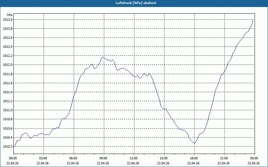Screen dimensions: 268x167
Task: Click the 1012,2 axis value
Action: coord(8,56)
